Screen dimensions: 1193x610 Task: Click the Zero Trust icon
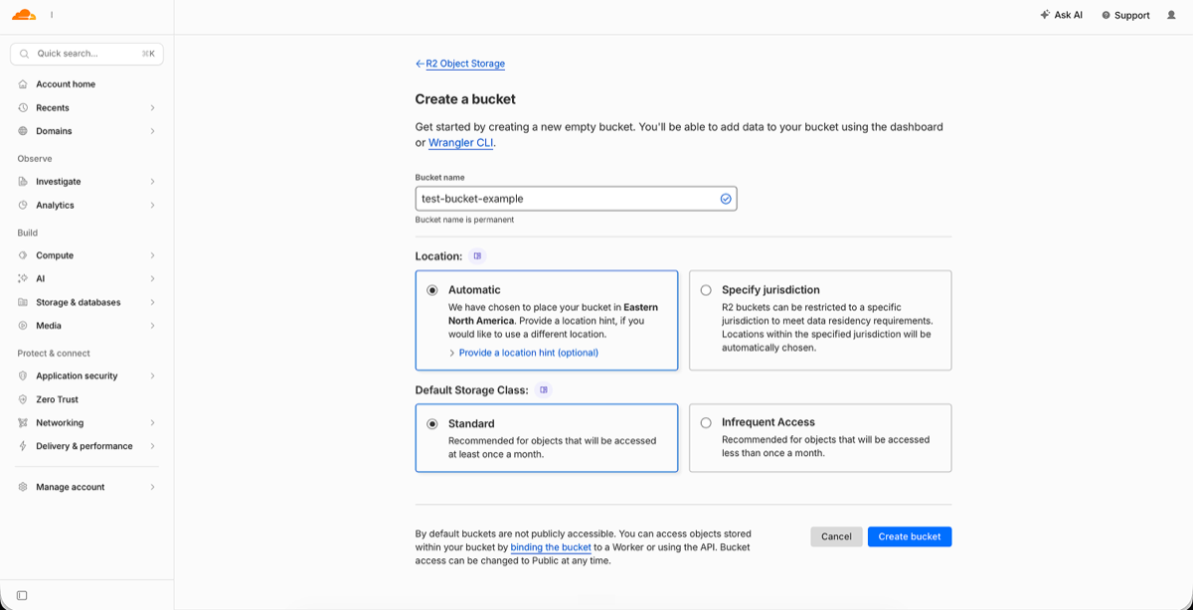tap(23, 399)
